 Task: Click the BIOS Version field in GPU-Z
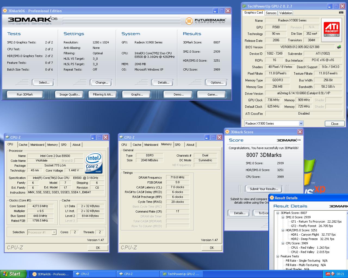coord(300,47)
